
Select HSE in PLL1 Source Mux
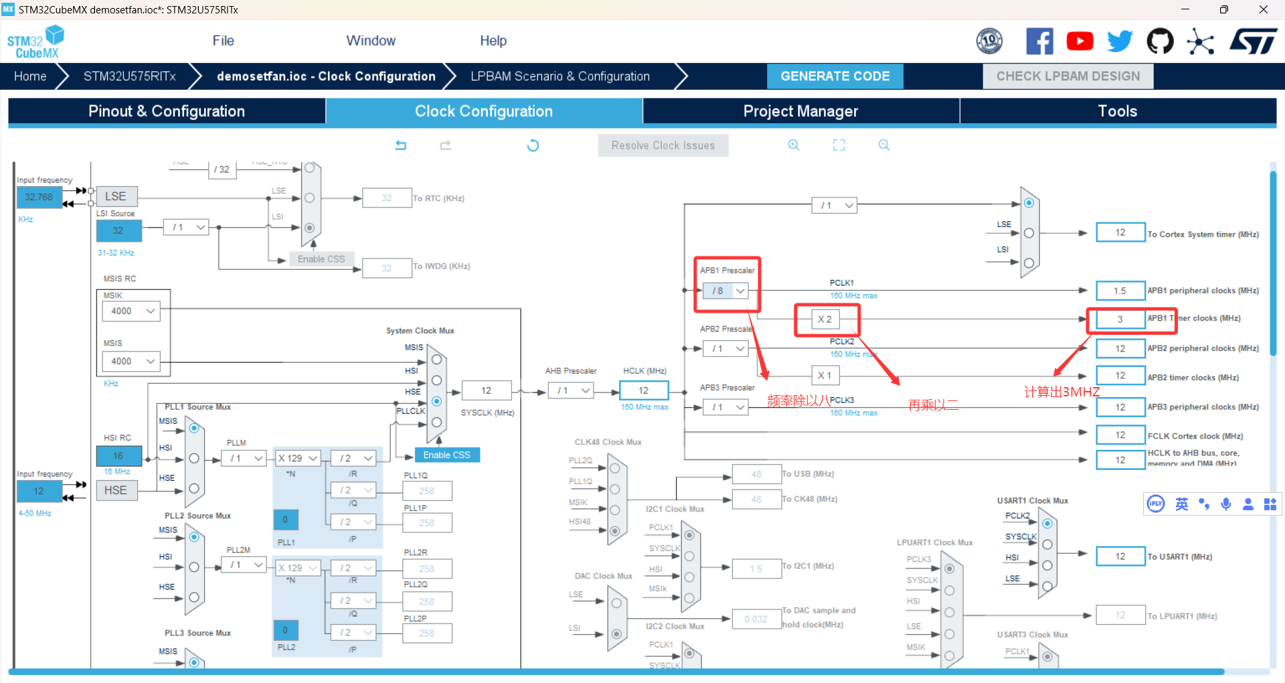click(194, 489)
